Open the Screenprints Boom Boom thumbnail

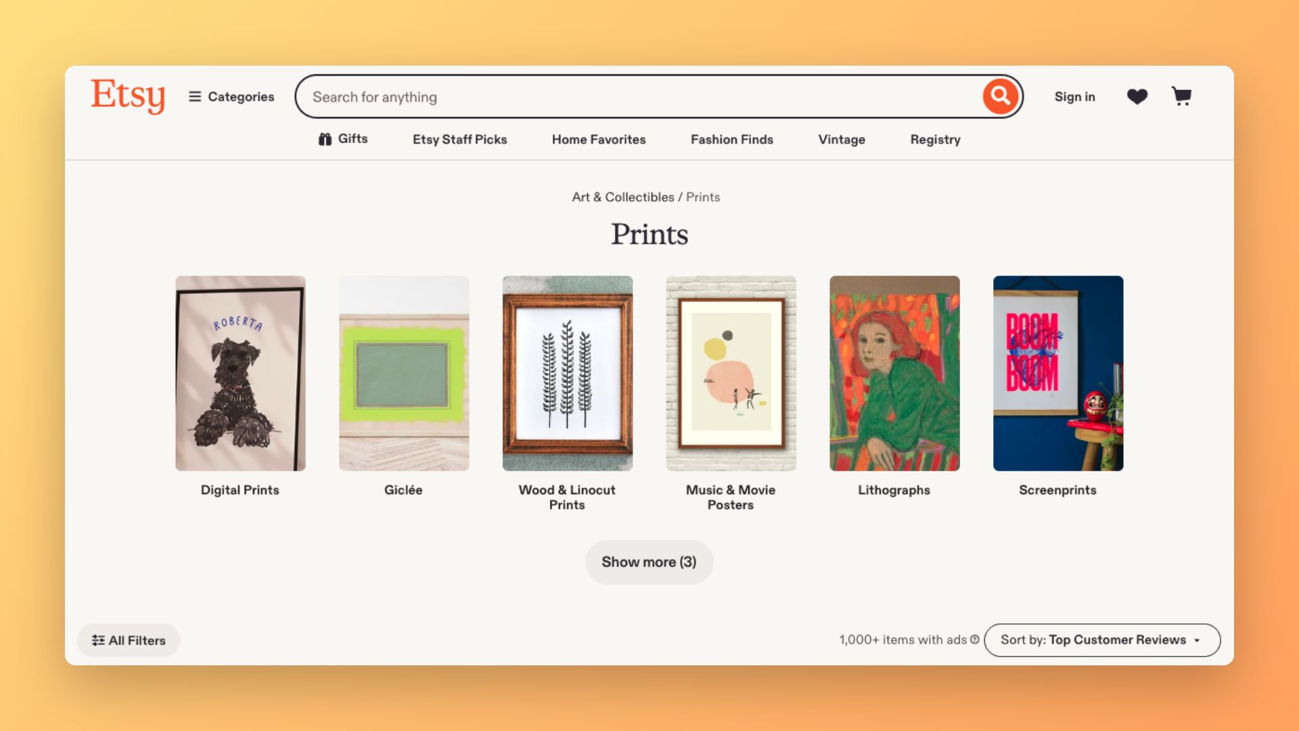[x=1058, y=373]
